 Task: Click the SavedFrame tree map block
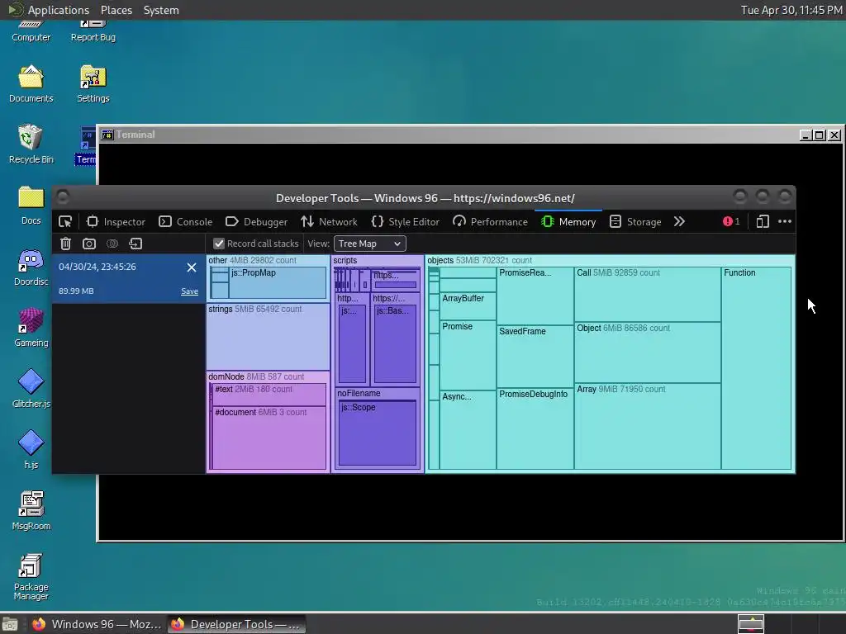point(535,357)
